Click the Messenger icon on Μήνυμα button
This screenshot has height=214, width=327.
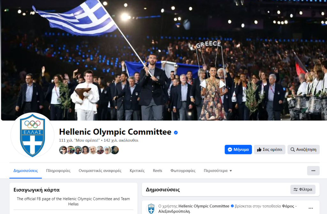tap(230, 150)
